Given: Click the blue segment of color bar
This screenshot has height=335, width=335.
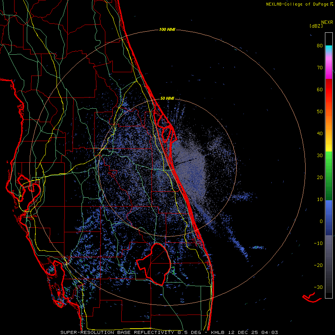Looking at the screenshot, I should coord(329,218).
